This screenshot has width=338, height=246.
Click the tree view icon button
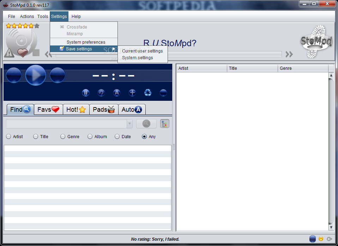point(165,124)
